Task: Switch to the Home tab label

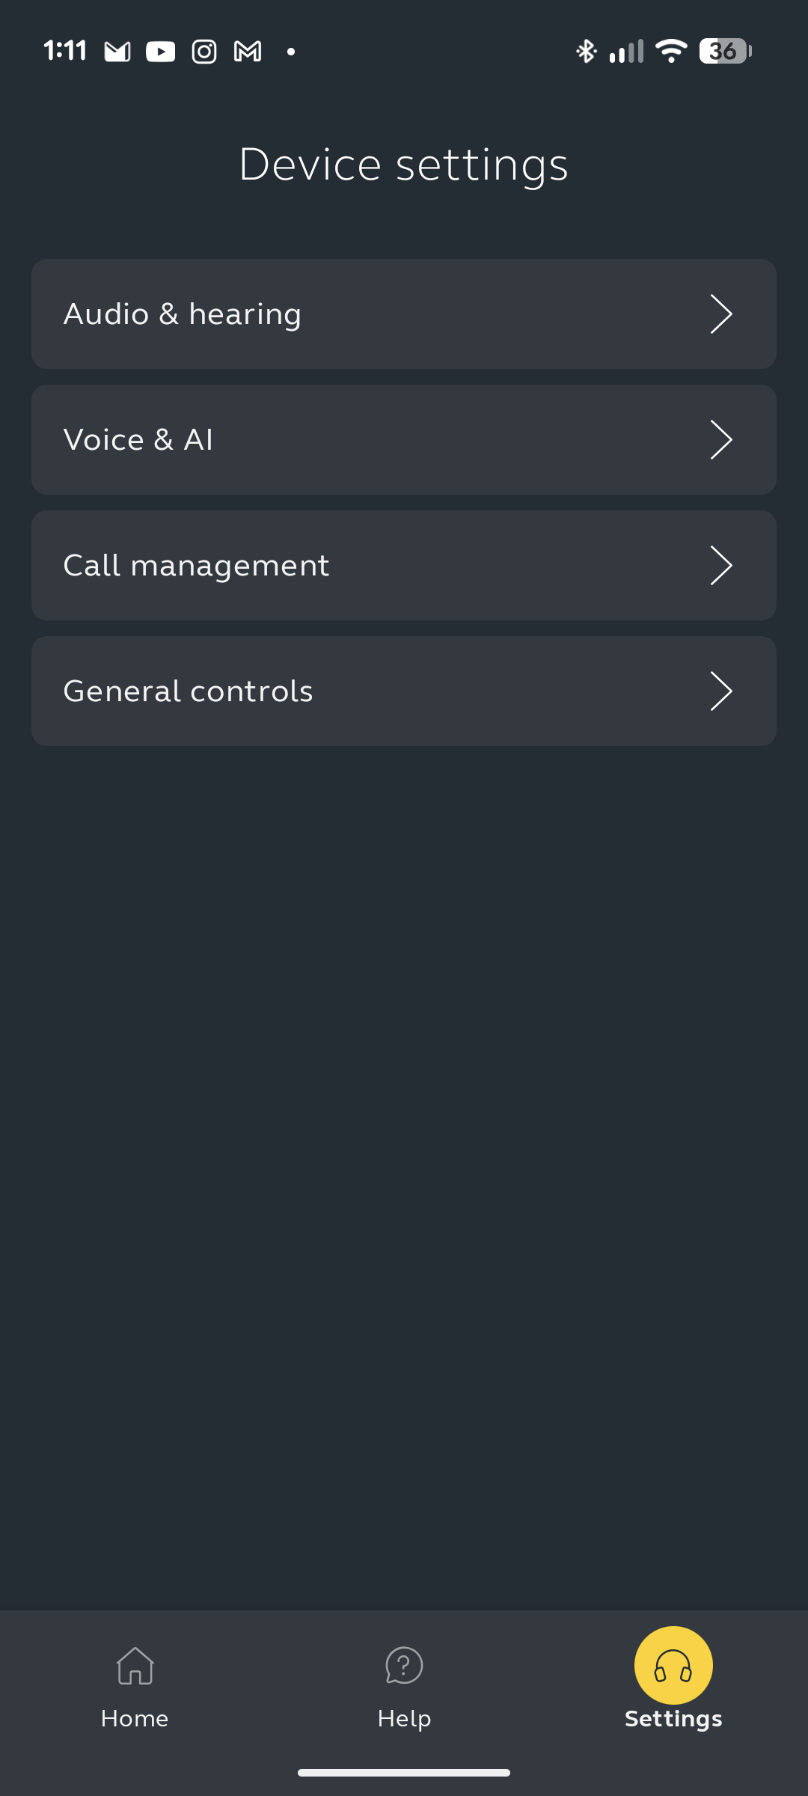Action: tap(135, 1718)
